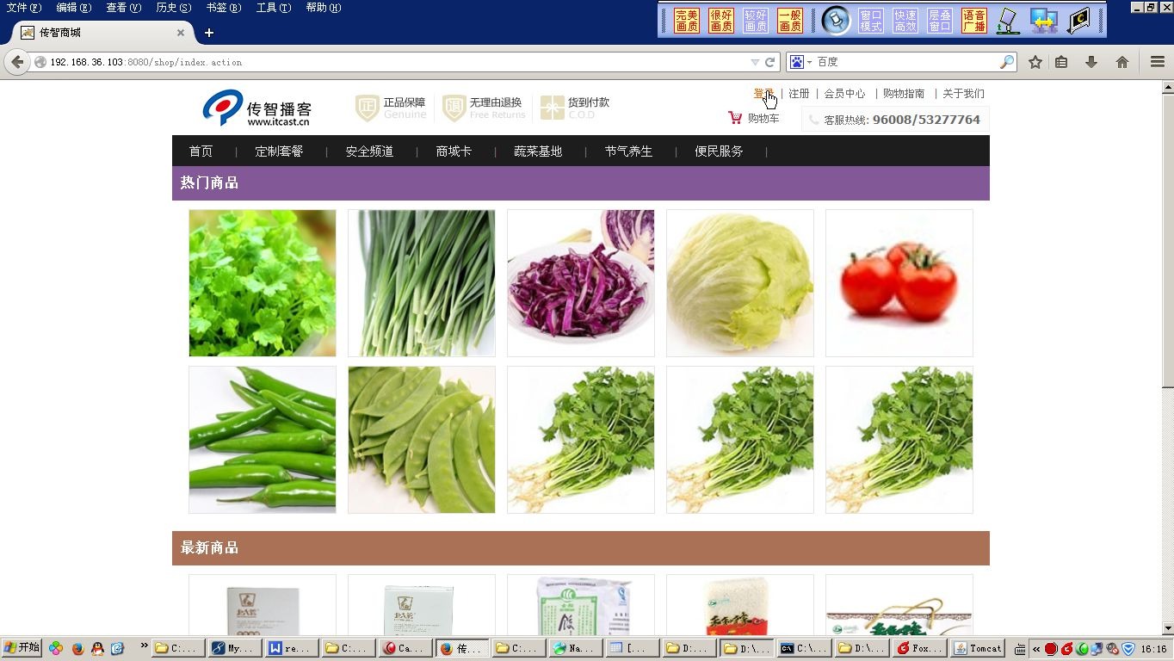Viewport: 1174px width, 661px height.
Task: Click the black flag icon in broadcast toolbar
Action: pos(1078,21)
